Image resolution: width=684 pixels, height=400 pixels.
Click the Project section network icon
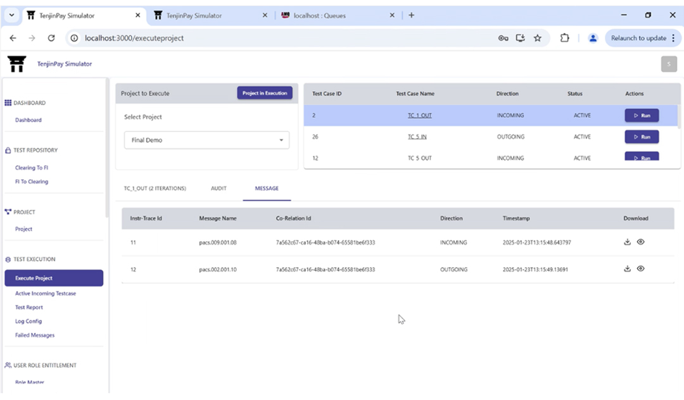click(x=8, y=212)
